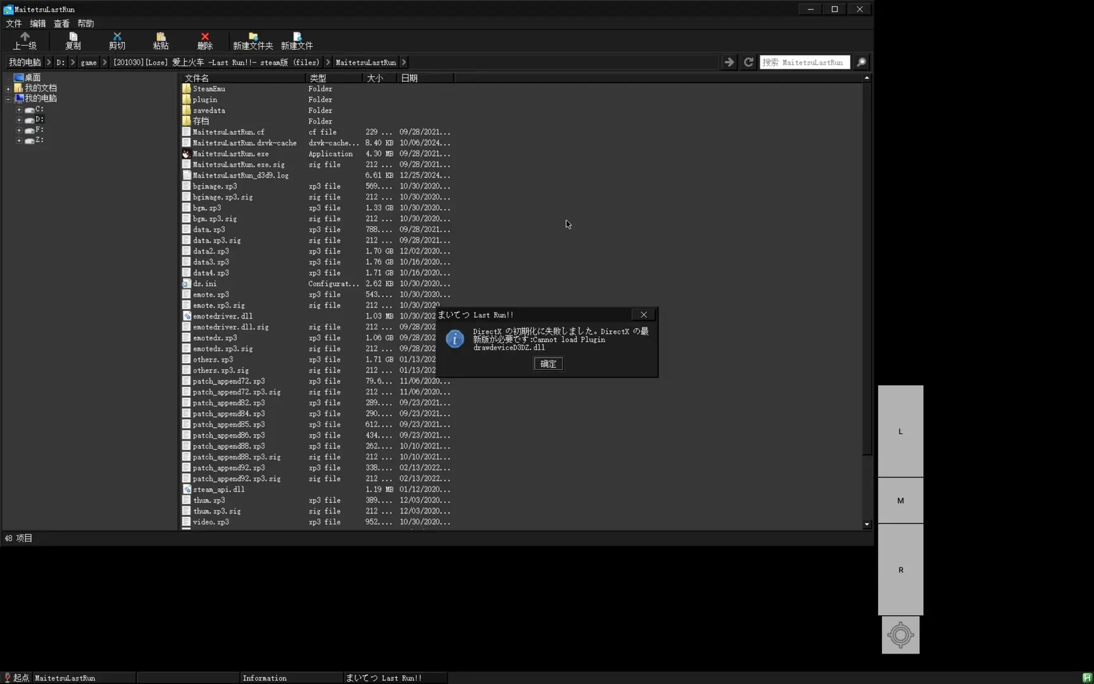Focus the 搜索 MaitetsuLastRun search field

coord(804,62)
